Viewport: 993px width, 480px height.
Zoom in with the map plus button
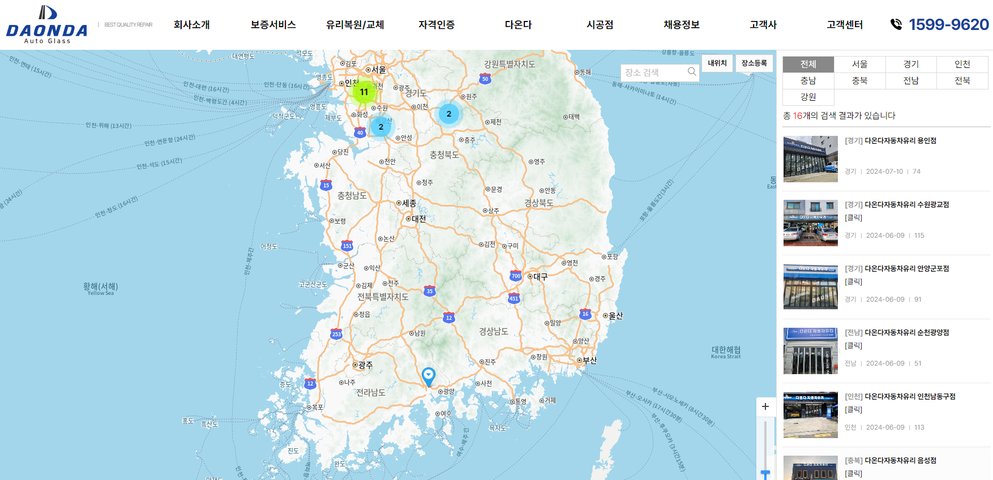[765, 406]
